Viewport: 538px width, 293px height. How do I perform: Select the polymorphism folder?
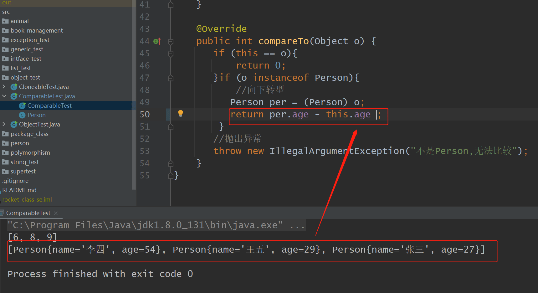tap(30, 153)
